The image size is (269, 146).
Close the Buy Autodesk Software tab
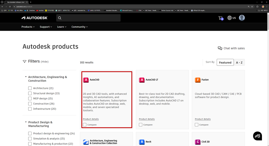27,2
